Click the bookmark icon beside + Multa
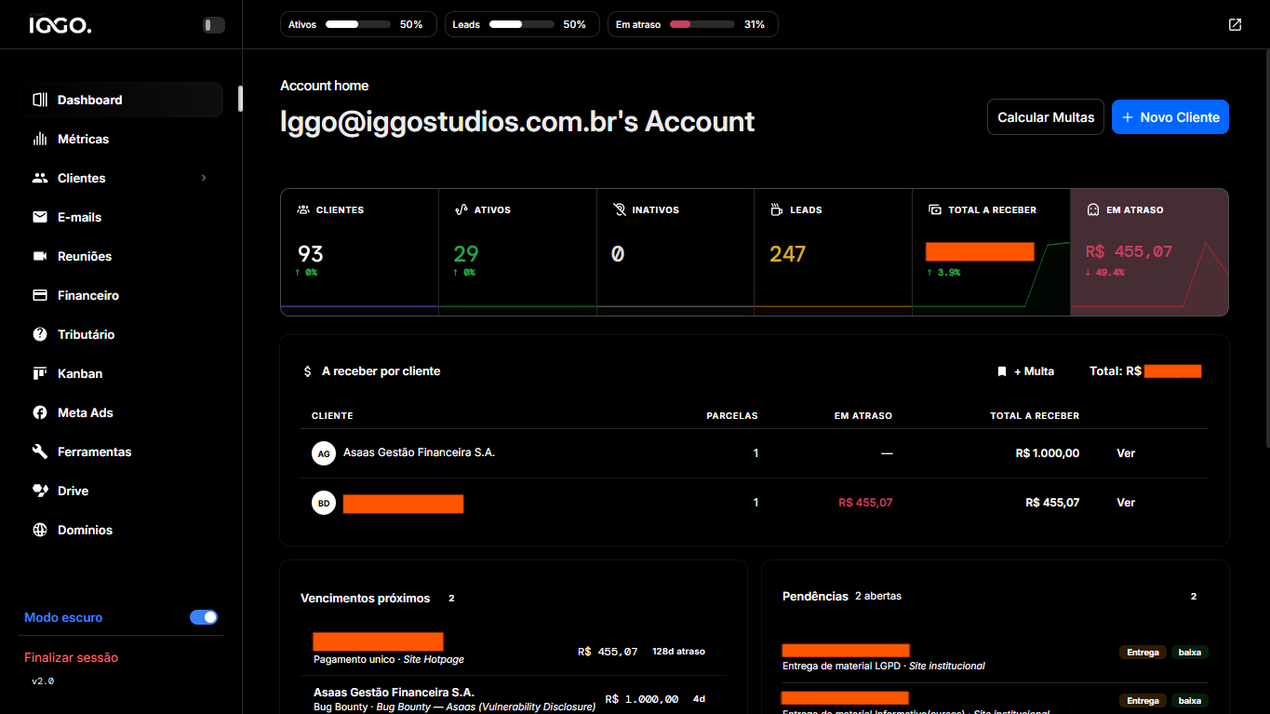Viewport: 1270px width, 714px height. point(1002,371)
